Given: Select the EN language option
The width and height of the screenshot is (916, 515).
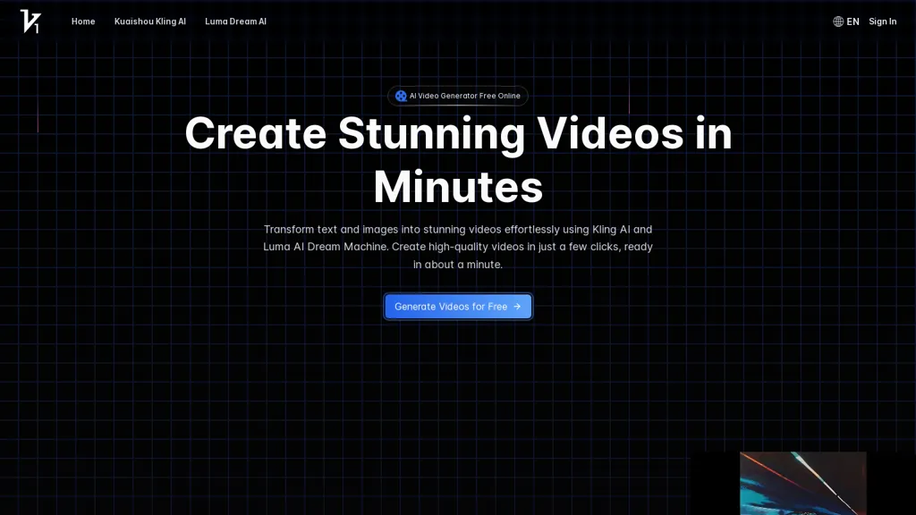Looking at the screenshot, I should (x=852, y=21).
